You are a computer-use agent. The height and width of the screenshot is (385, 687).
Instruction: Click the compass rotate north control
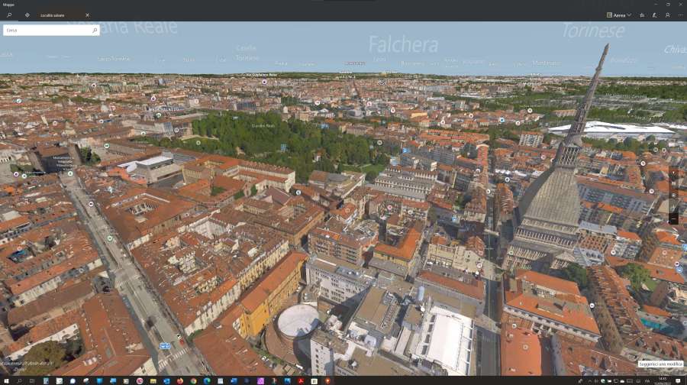point(673,173)
